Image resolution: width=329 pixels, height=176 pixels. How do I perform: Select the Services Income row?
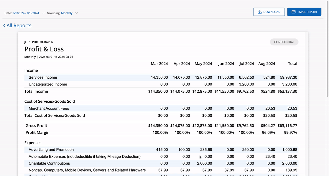pyautogui.click(x=118, y=77)
